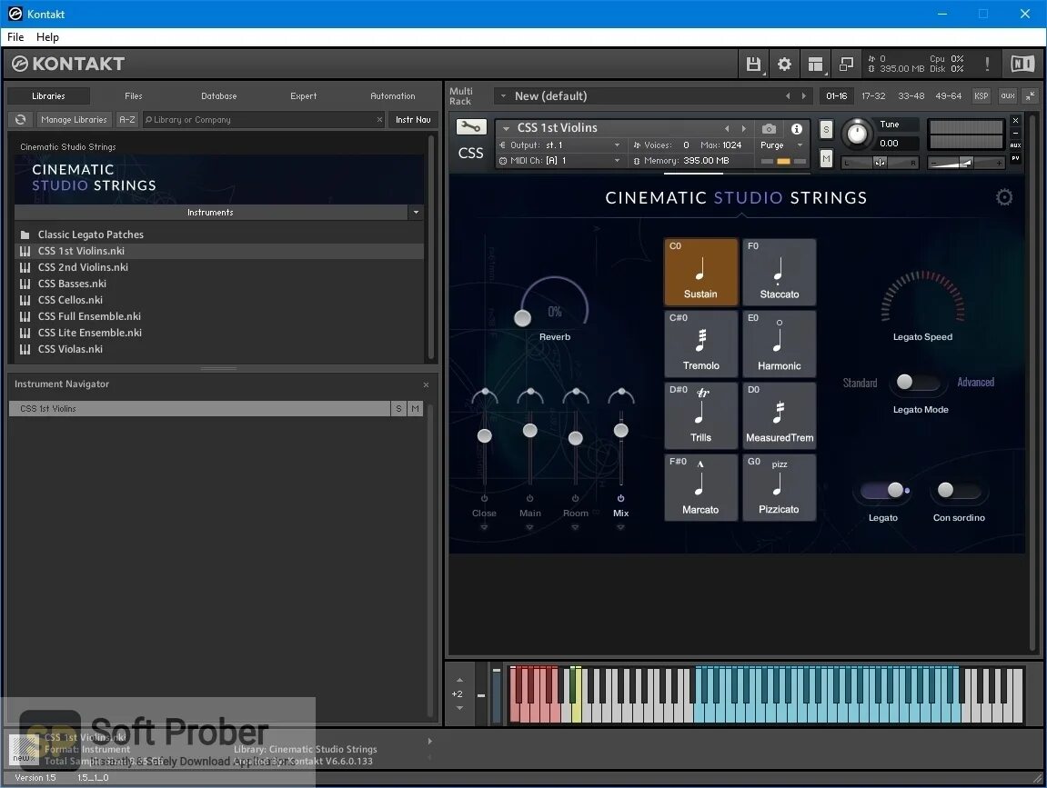Toggle the Legato Mode switch
Screen dimensions: 1047x788
pyautogui.click(x=917, y=382)
